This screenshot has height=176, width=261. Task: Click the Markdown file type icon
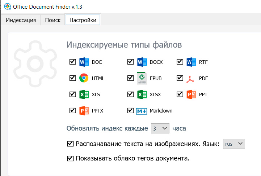click(x=142, y=111)
